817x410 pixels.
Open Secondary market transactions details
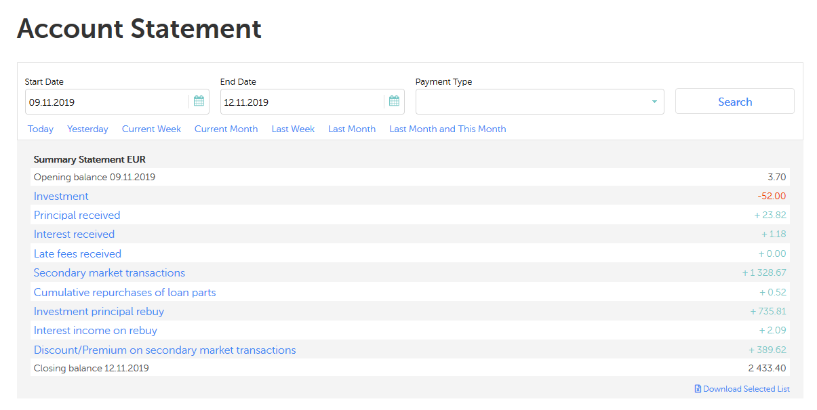click(109, 272)
